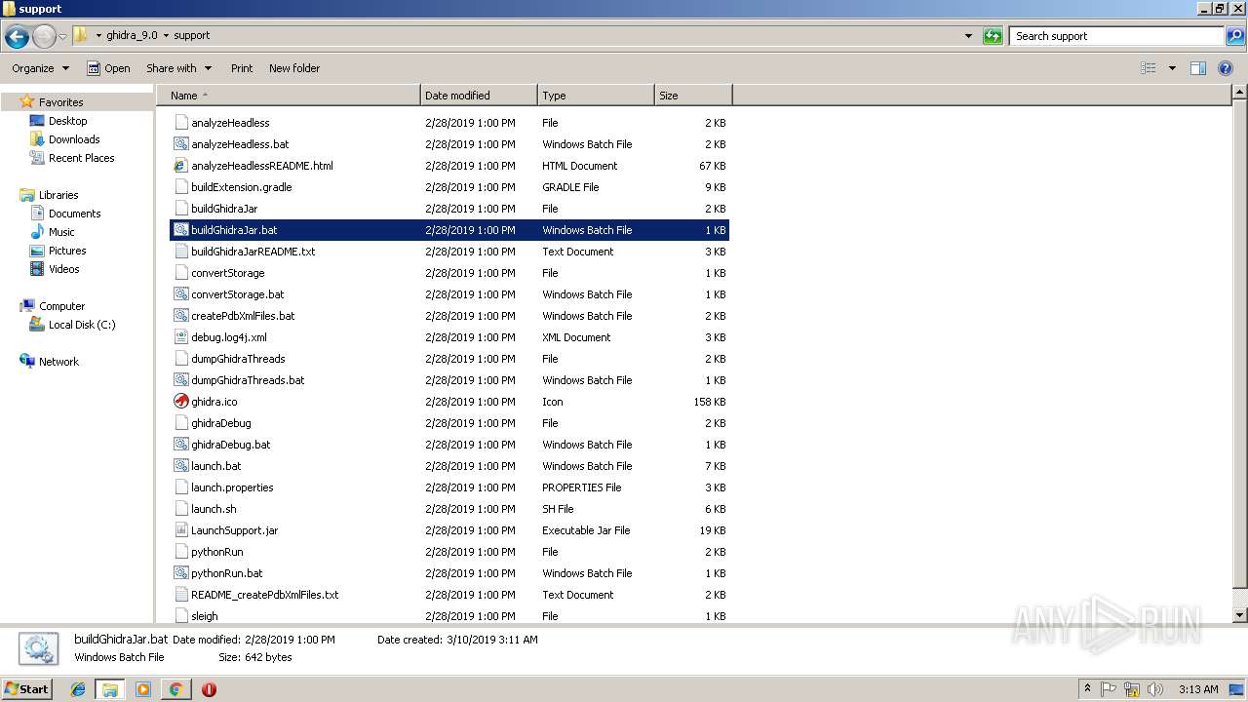The image size is (1248, 702).
Task: Click the New folder toolbar button
Action: click(294, 68)
